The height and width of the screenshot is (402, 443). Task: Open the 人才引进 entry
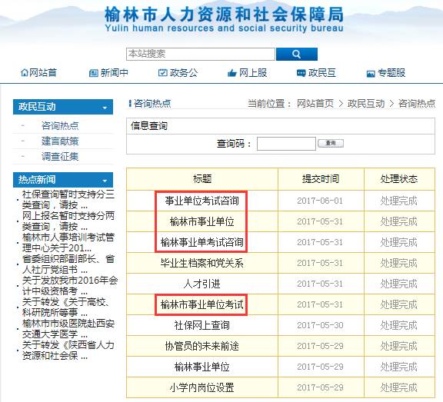202,284
